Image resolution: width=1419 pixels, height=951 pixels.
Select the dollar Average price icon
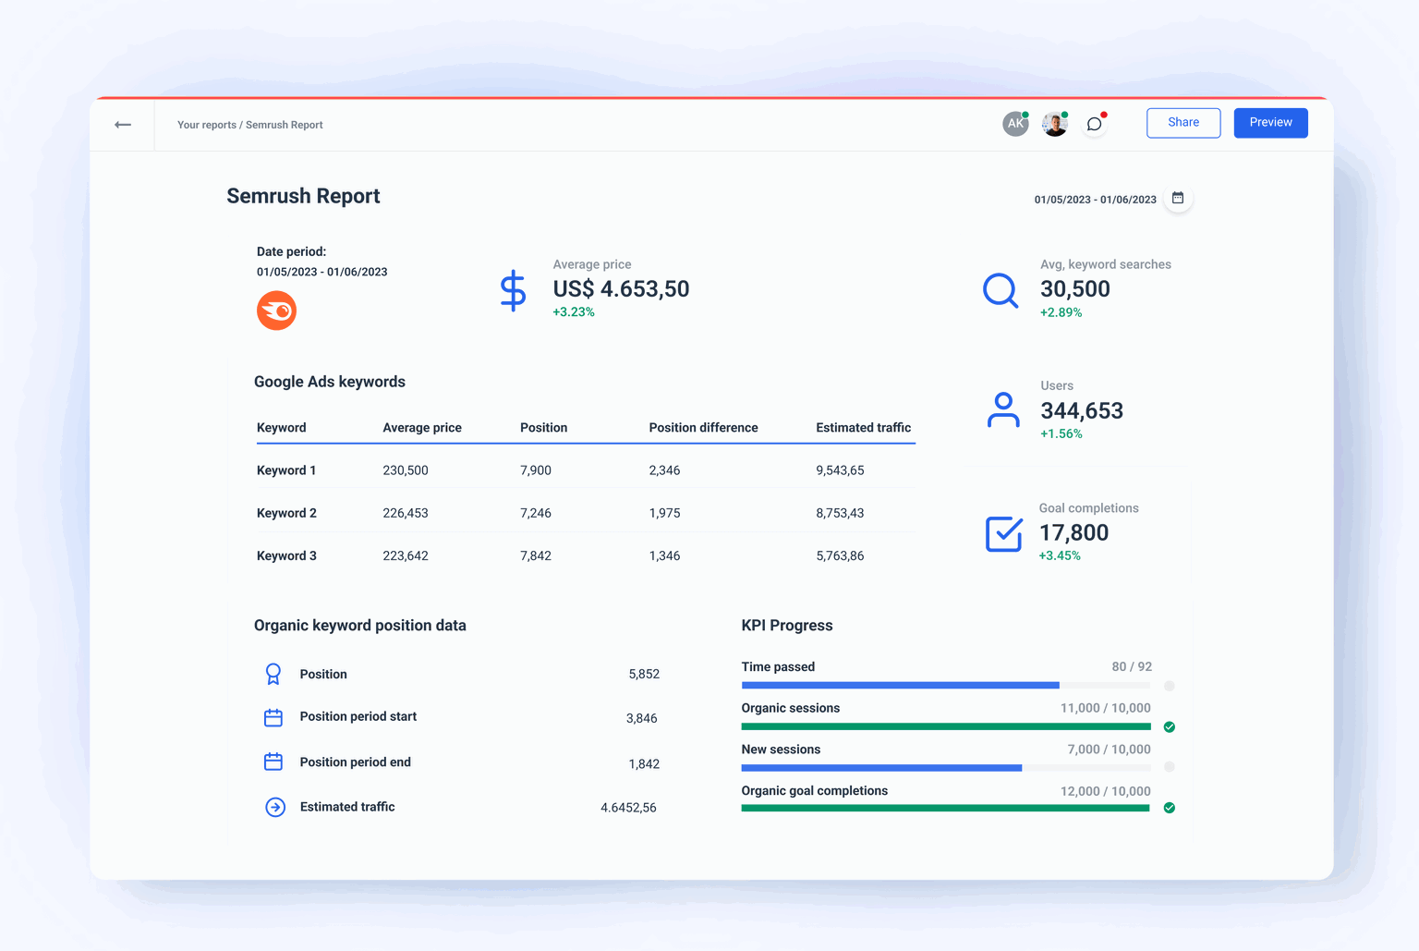pyautogui.click(x=513, y=289)
